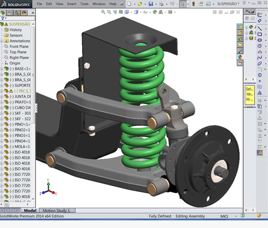Select the History tree item
Screen dimensions: 268x228
click(x=13, y=30)
